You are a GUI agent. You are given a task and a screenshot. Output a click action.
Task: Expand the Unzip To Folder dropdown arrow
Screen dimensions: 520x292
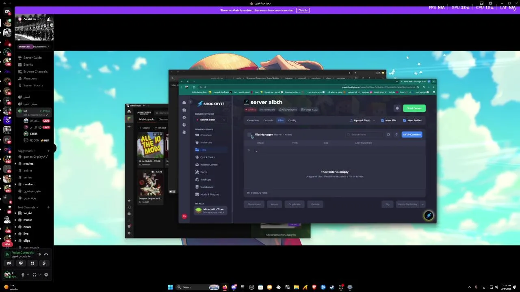[422, 204]
